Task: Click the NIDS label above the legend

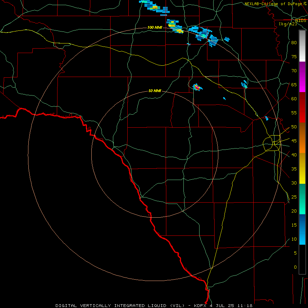Action: click(301, 21)
